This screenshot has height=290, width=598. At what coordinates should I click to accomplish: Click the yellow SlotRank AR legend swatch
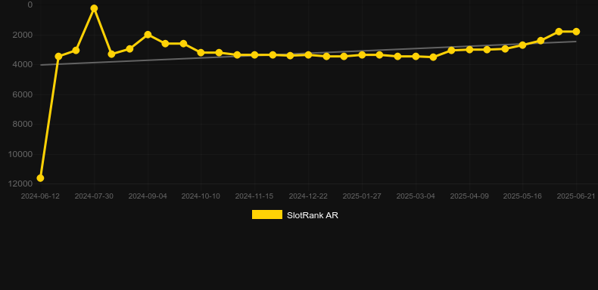267,214
